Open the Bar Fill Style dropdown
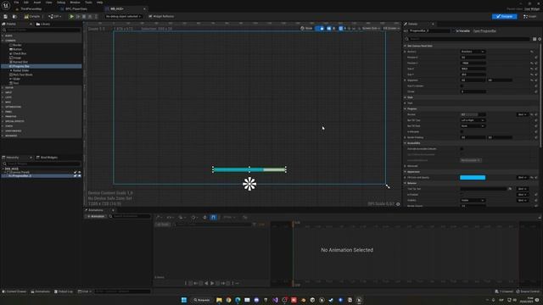 [473, 126]
